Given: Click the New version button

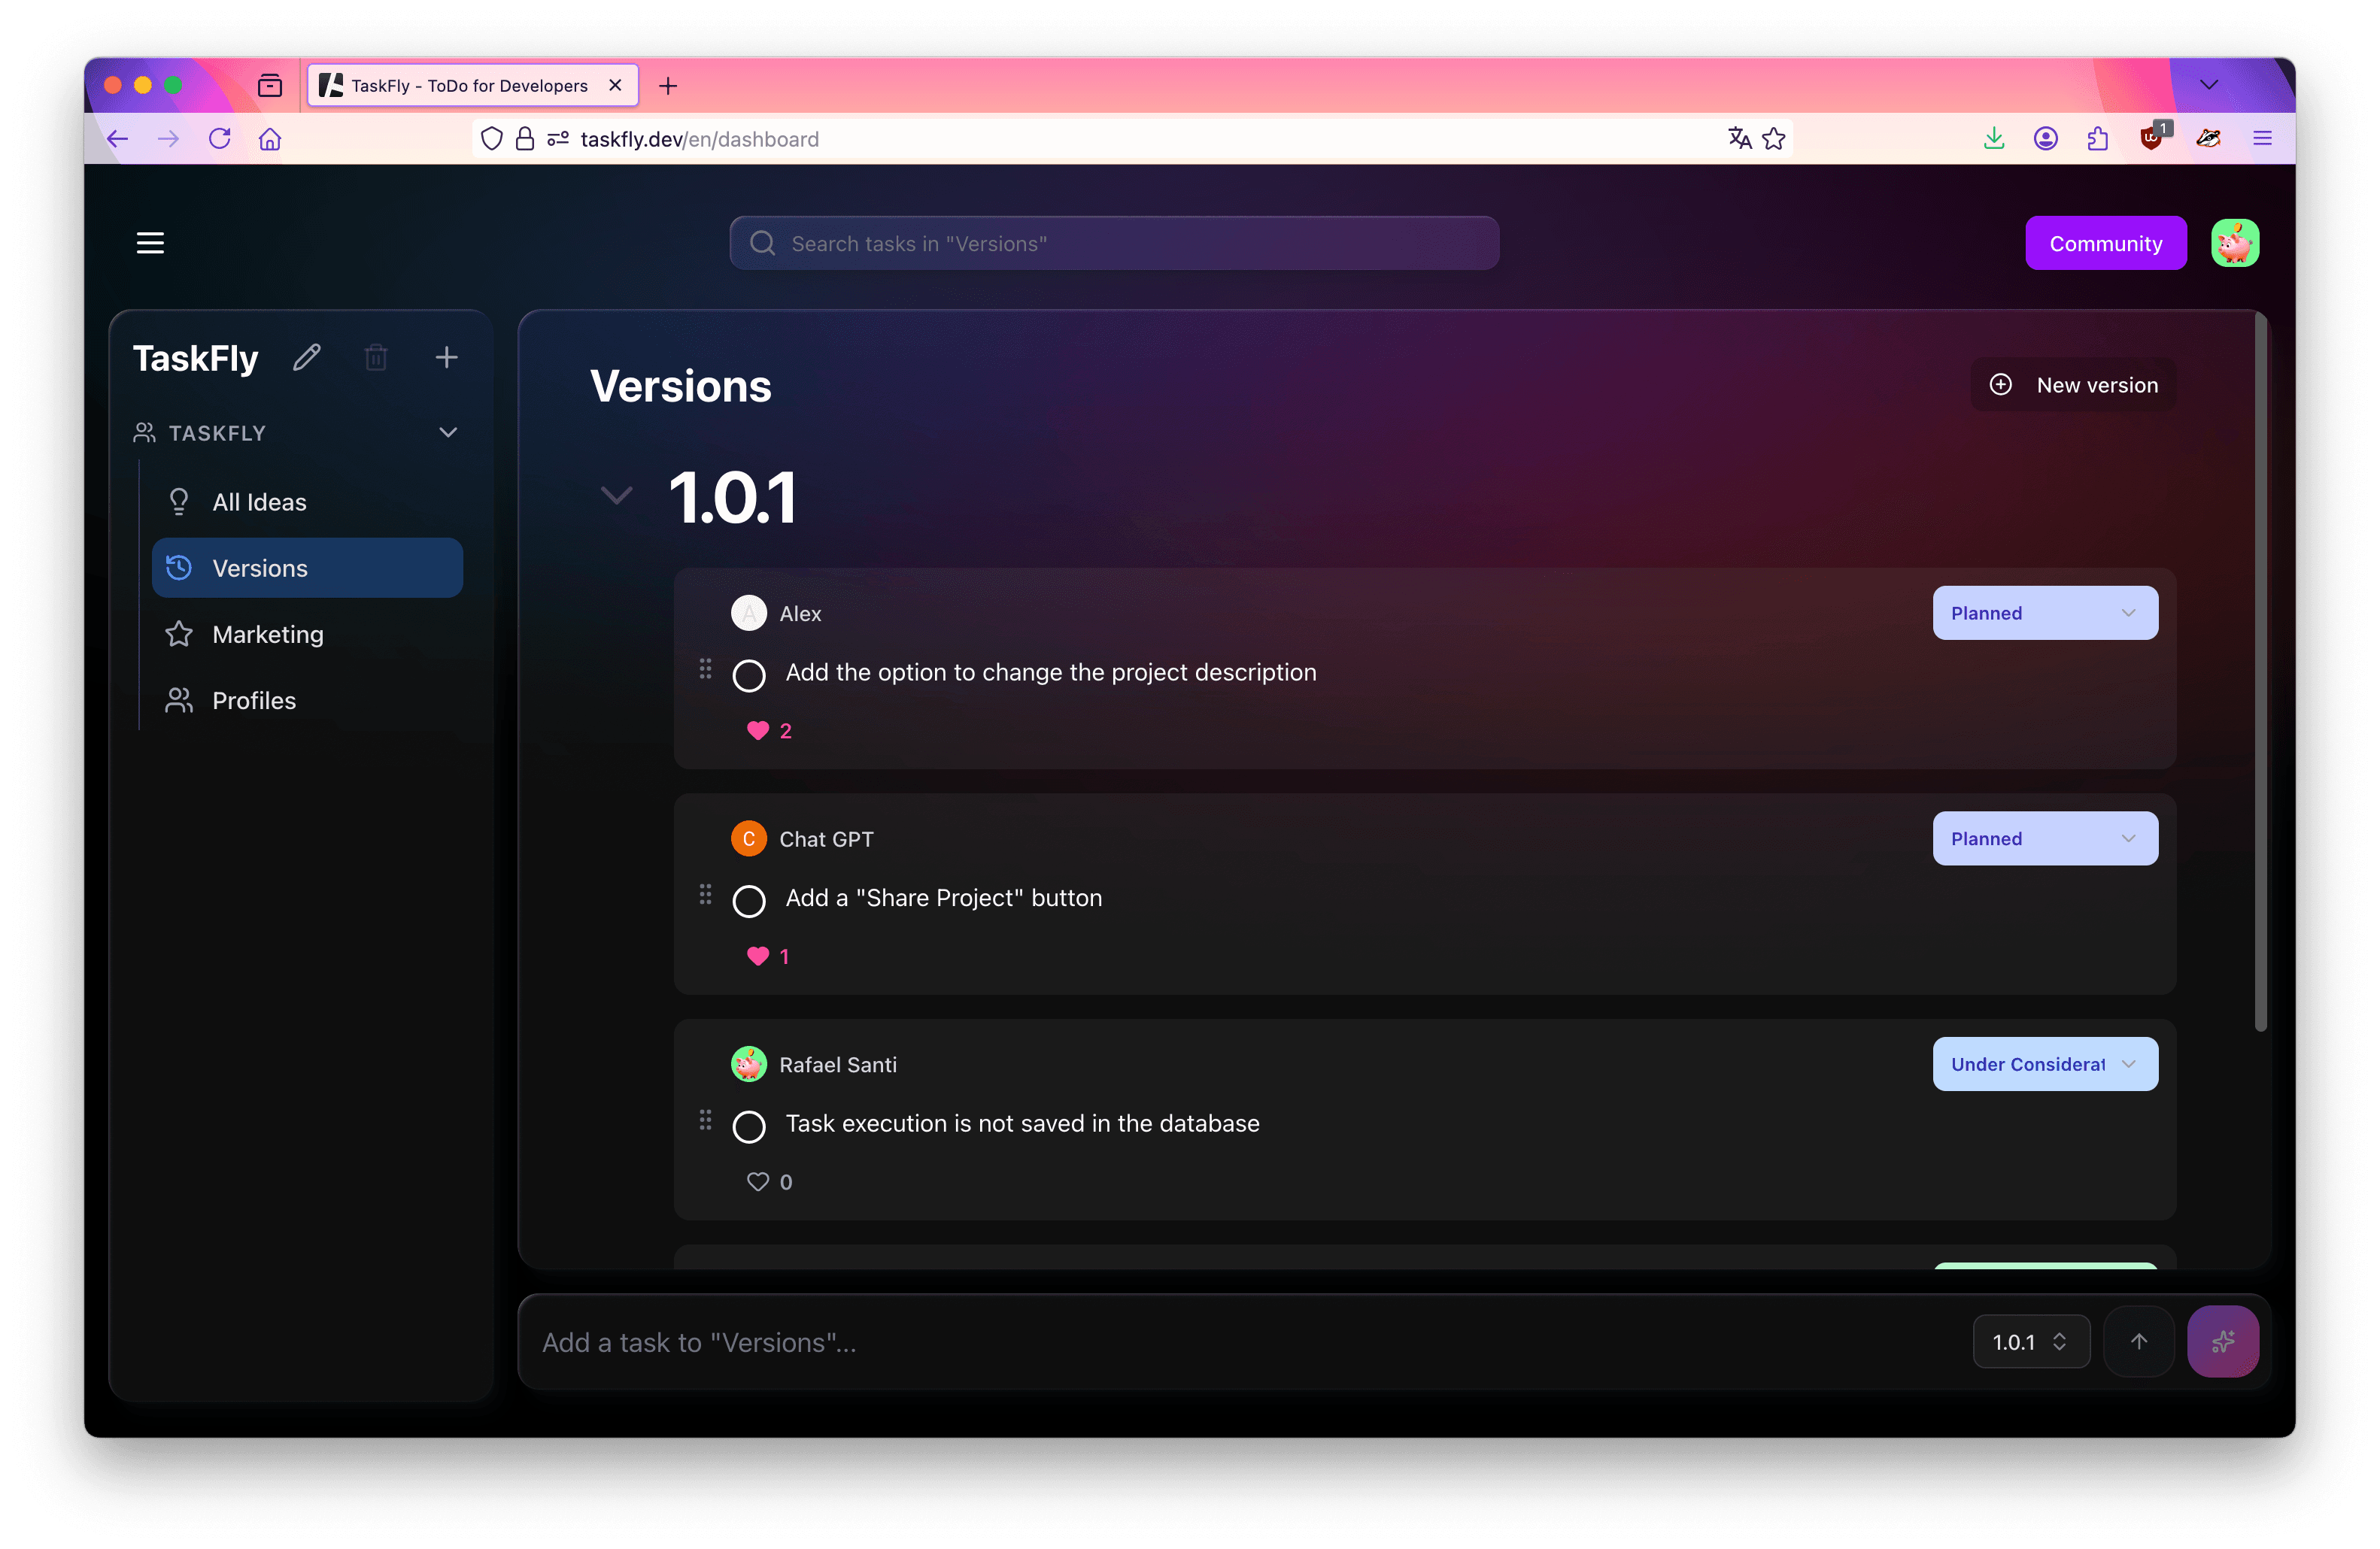Looking at the screenshot, I should (x=2072, y=385).
